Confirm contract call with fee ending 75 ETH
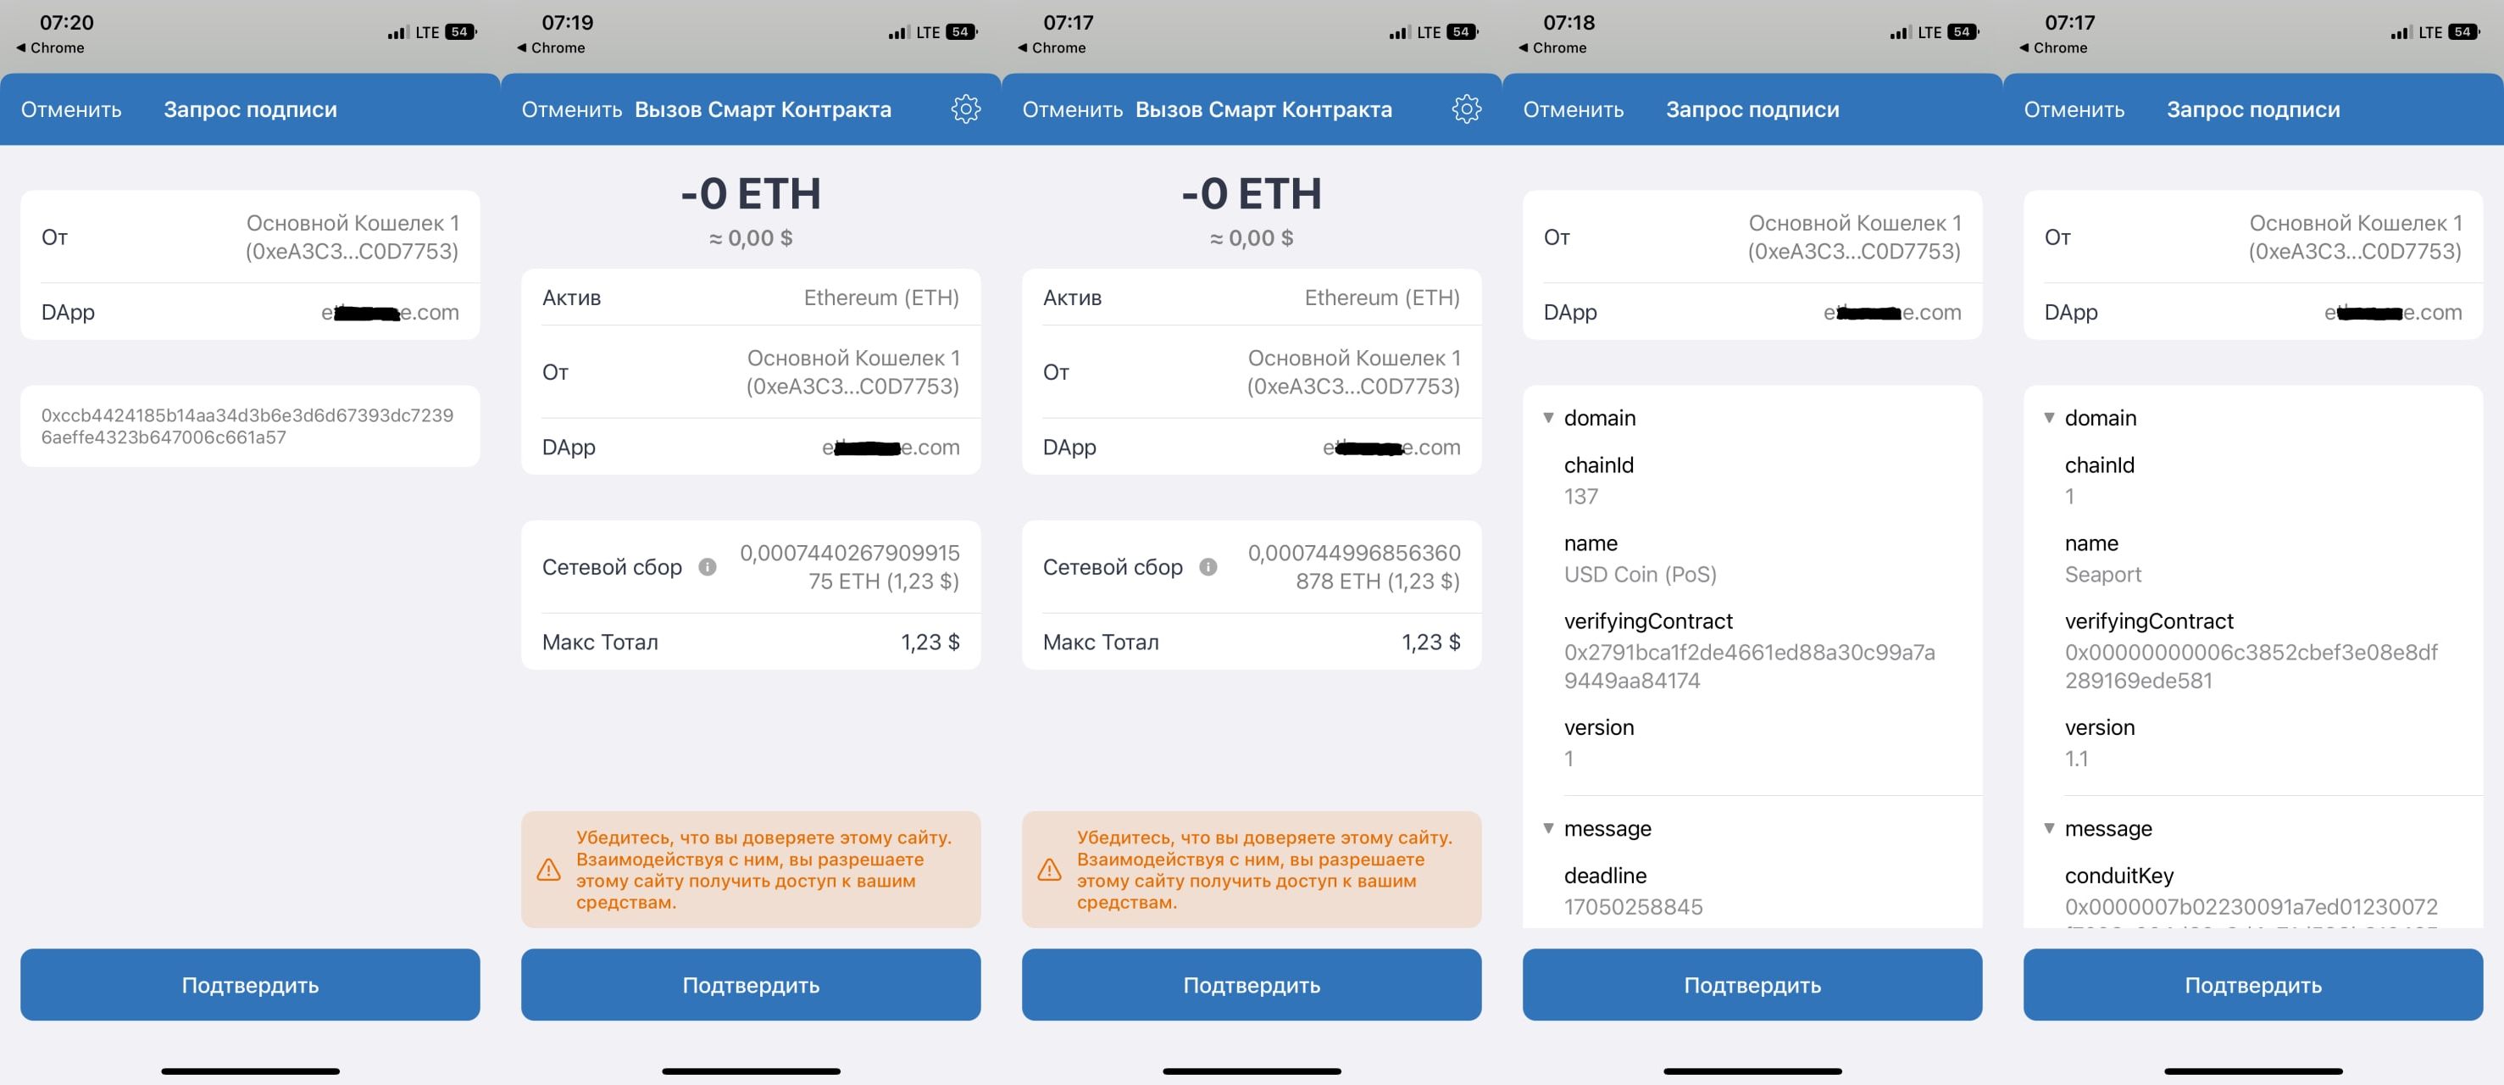The image size is (2504, 1085). (751, 985)
